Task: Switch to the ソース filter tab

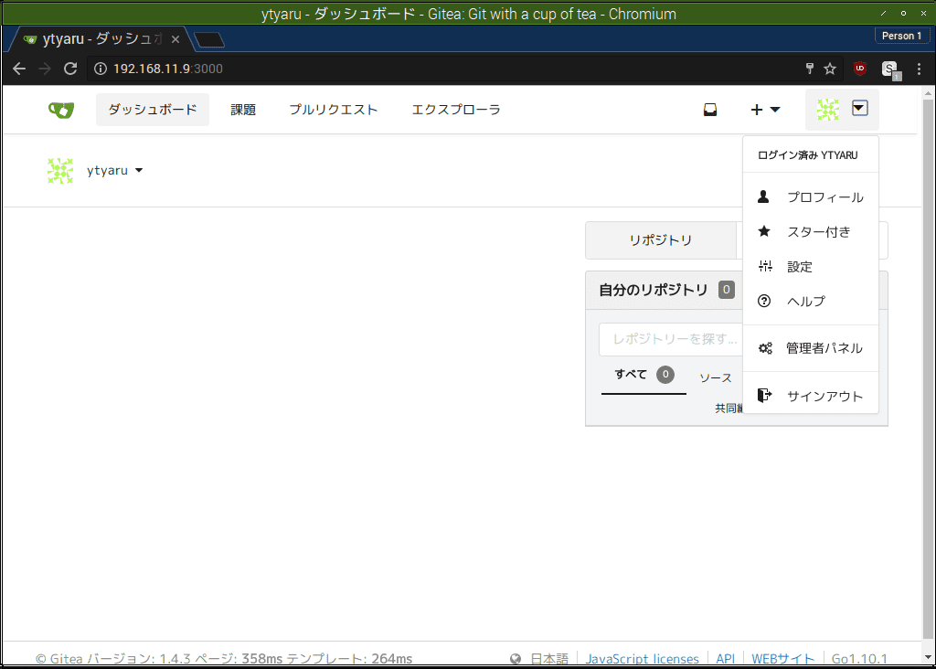Action: pyautogui.click(x=715, y=377)
